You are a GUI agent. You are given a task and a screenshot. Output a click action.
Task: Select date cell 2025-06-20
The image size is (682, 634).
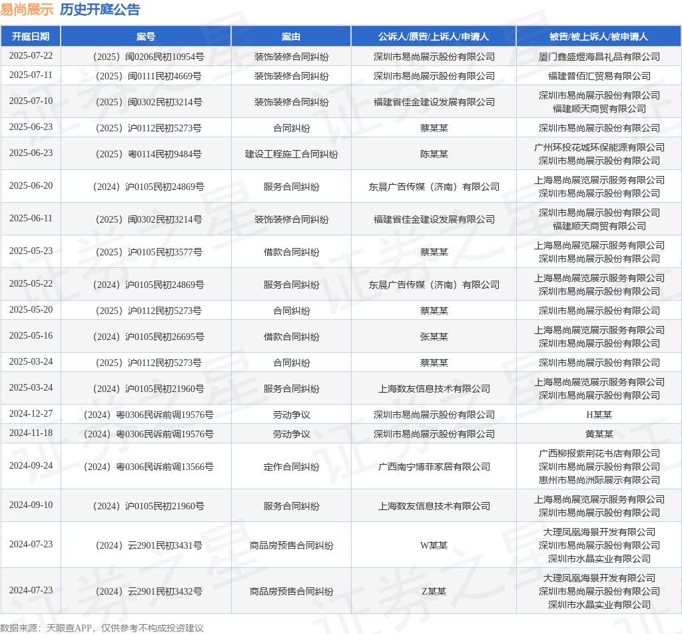point(31,185)
